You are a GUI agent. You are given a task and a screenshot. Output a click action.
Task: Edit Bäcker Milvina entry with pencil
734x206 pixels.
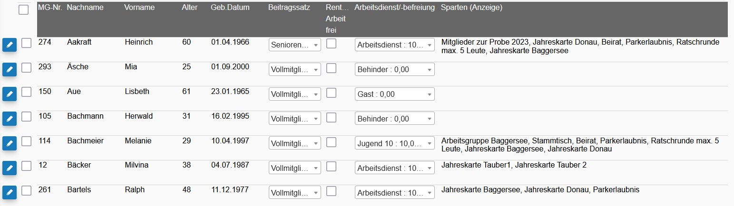pyautogui.click(x=10, y=168)
